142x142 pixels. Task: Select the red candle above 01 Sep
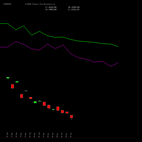coord(49,107)
